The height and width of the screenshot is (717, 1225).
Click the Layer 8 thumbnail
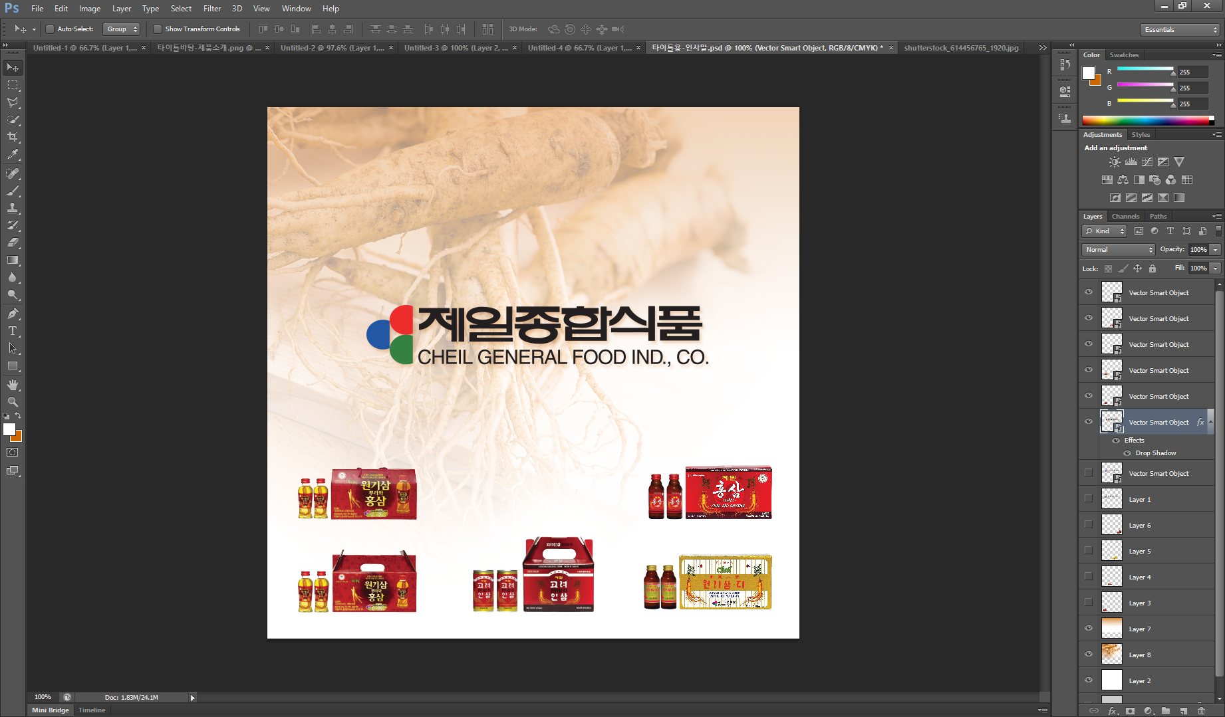coord(1111,655)
